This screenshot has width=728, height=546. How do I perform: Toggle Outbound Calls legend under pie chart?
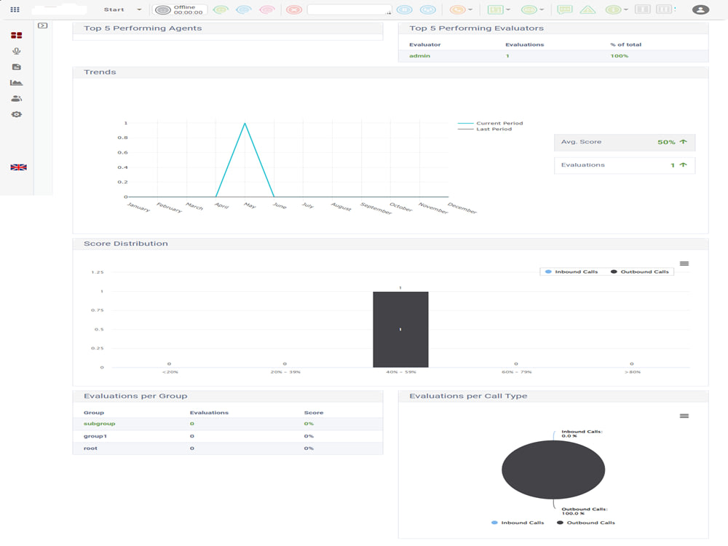(x=586, y=523)
